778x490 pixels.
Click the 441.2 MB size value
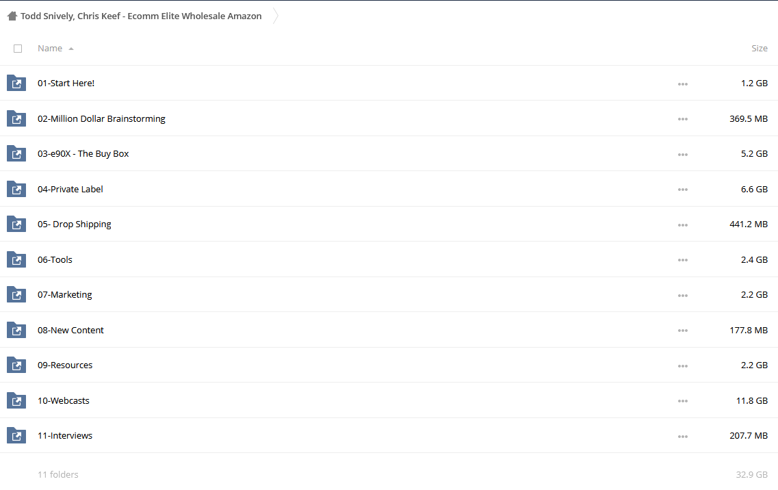748,224
